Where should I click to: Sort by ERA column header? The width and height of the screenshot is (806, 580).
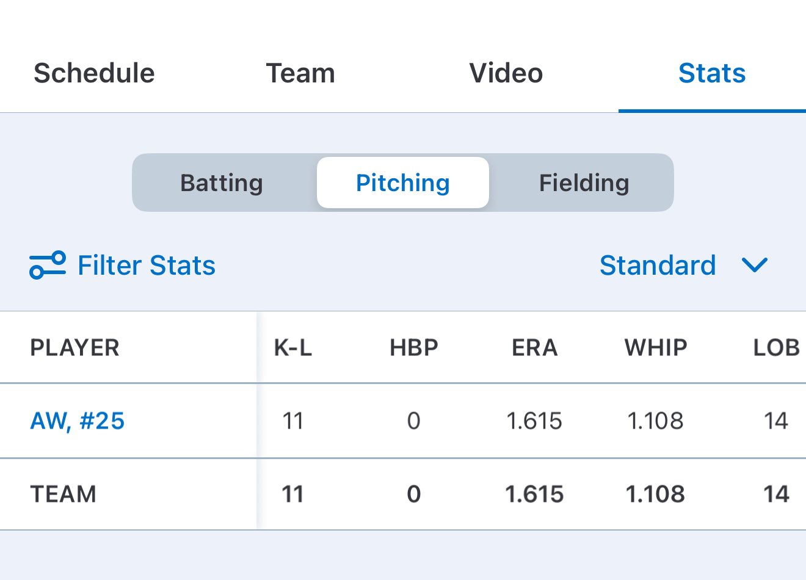534,348
